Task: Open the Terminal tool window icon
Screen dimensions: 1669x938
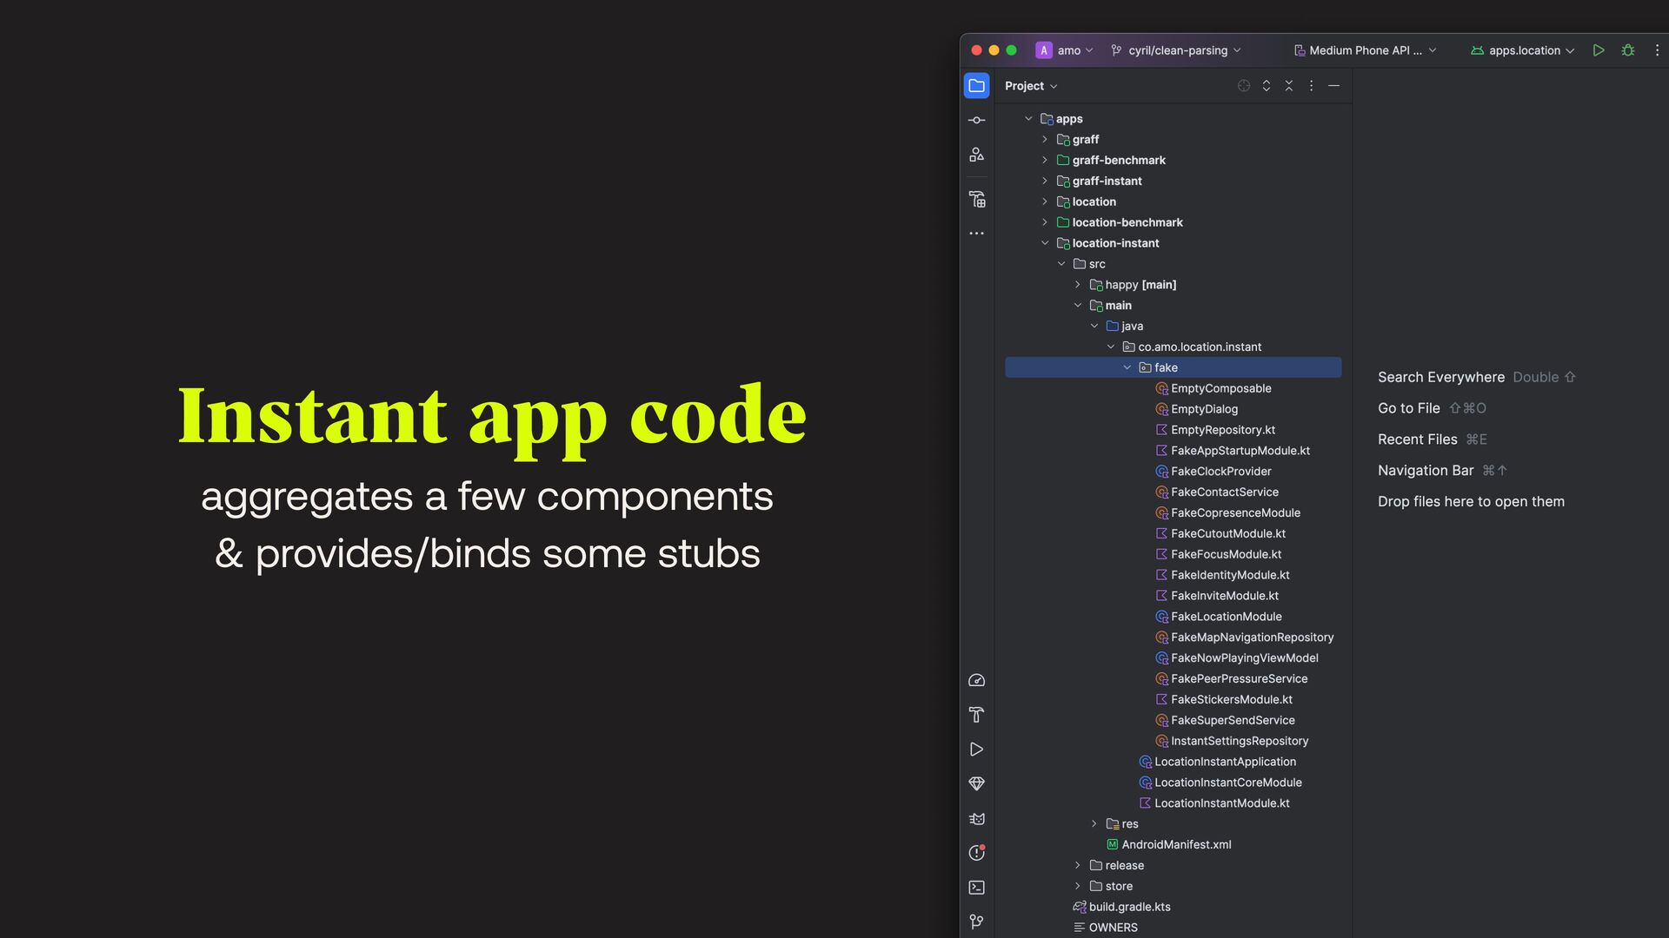Action: 976,888
